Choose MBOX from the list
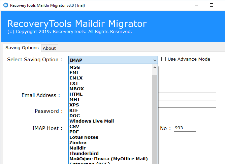Viewport: 225px width, 164px height. (110, 89)
